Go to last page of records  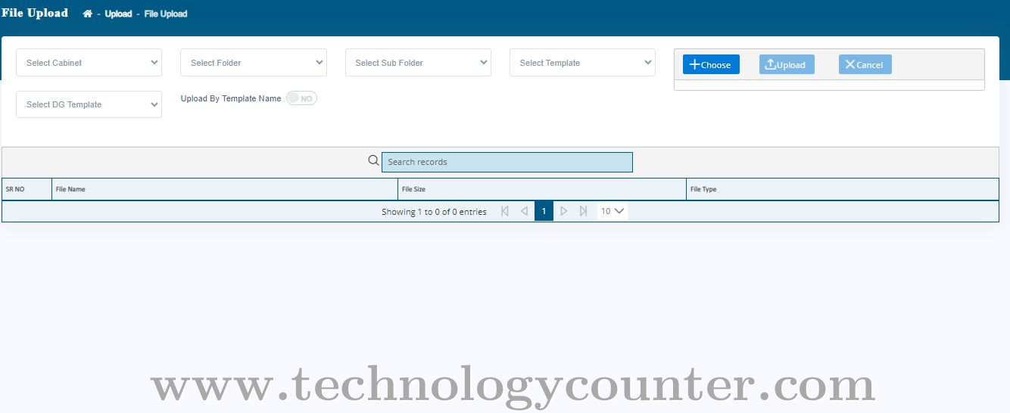pos(583,211)
